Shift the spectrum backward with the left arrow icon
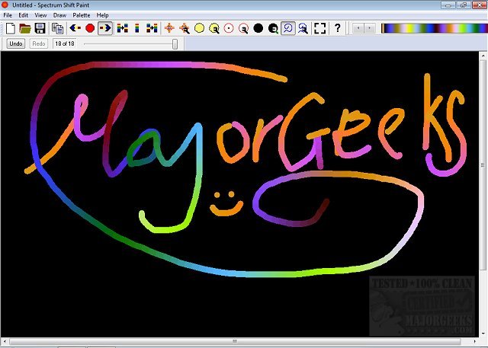This screenshot has height=348, width=488. coord(75,28)
